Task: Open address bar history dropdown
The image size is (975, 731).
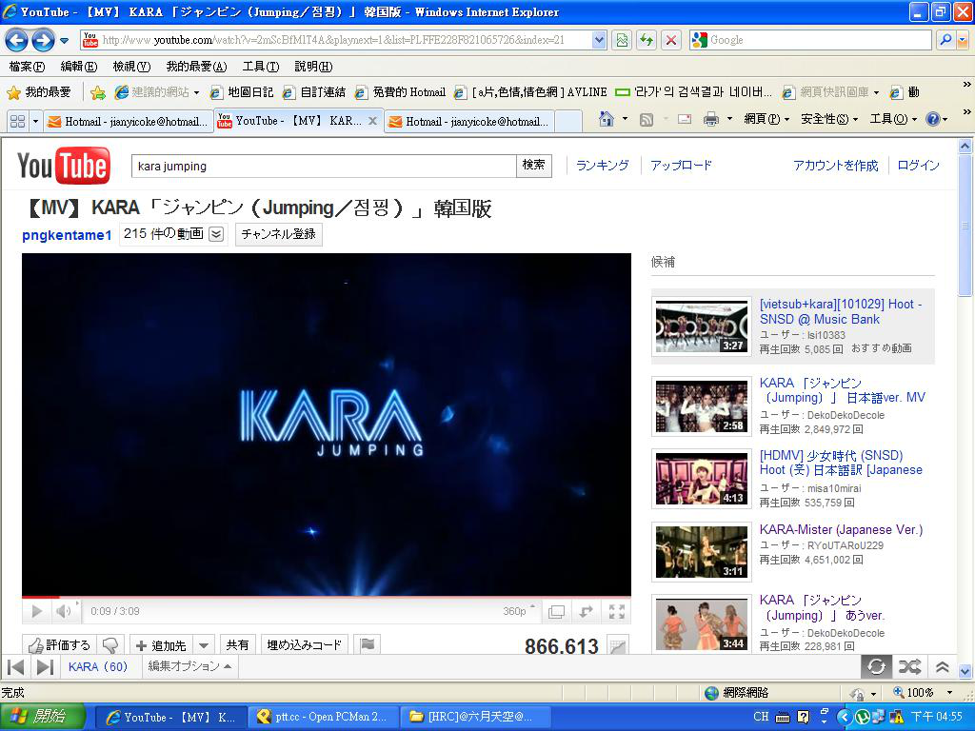Action: tap(599, 40)
